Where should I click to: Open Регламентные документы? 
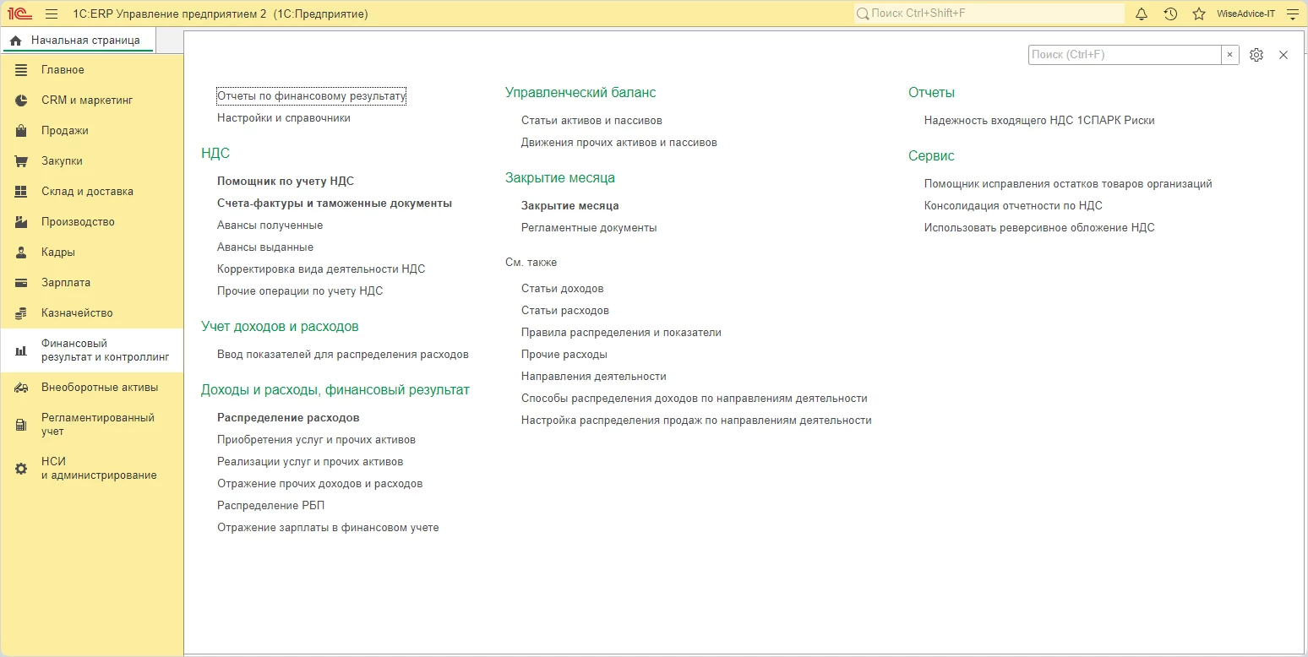[589, 228]
